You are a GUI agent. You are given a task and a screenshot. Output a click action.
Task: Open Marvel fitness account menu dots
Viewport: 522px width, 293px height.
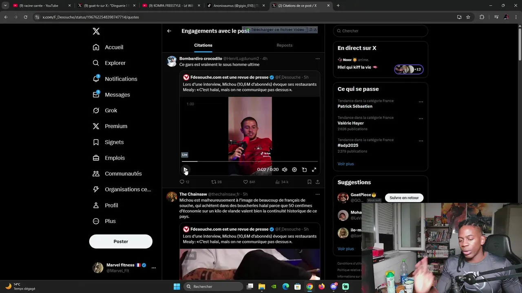click(154, 268)
